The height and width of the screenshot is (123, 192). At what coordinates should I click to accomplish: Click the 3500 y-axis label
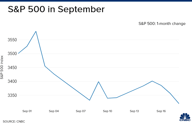point(11,54)
